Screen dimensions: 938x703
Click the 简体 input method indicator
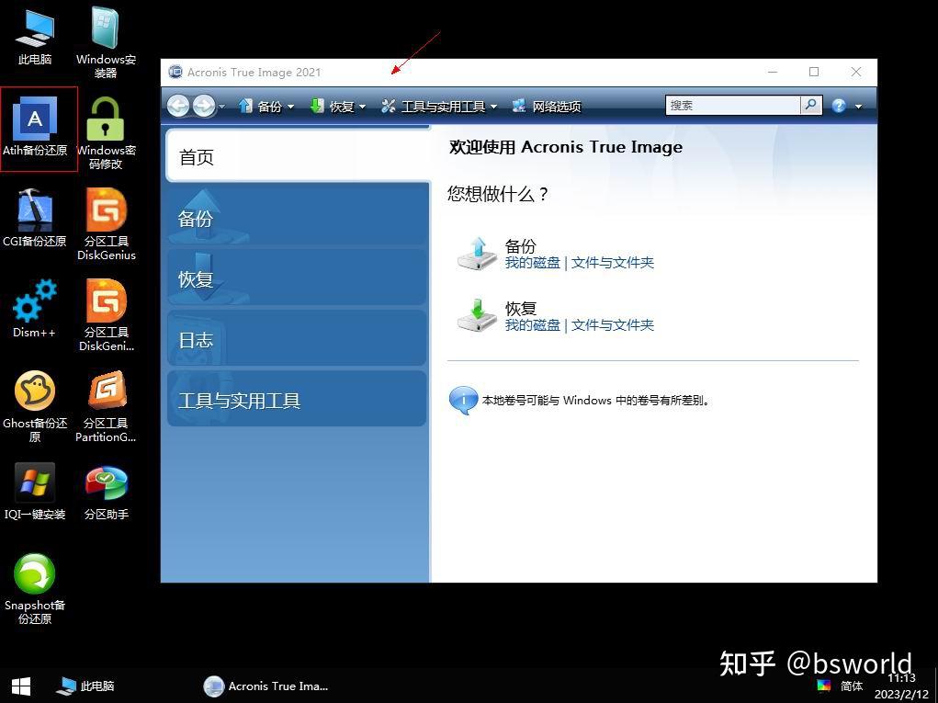coord(852,686)
